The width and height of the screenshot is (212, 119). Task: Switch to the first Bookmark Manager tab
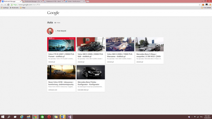11,1
